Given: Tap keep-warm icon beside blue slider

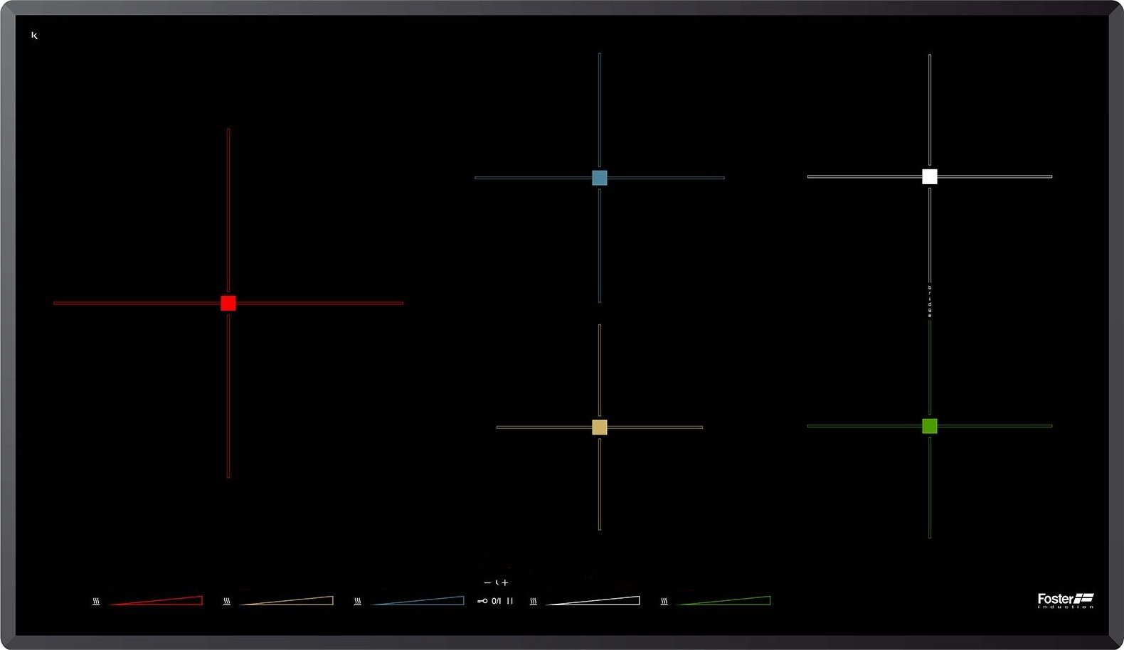Looking at the screenshot, I should [358, 602].
